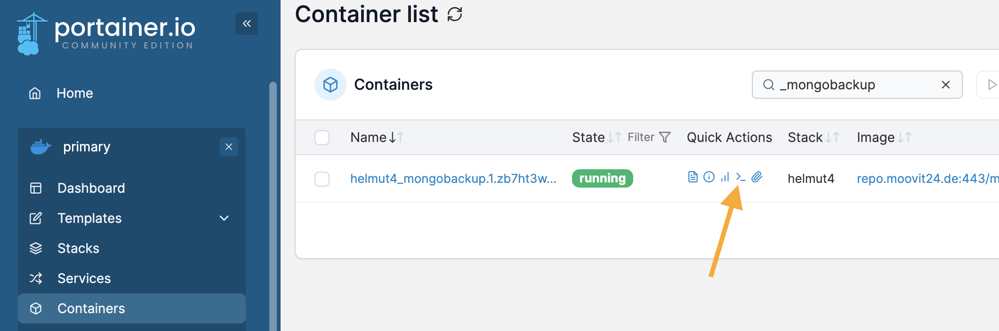The image size is (999, 331).
Task: Open the container logs quick action
Action: (693, 177)
